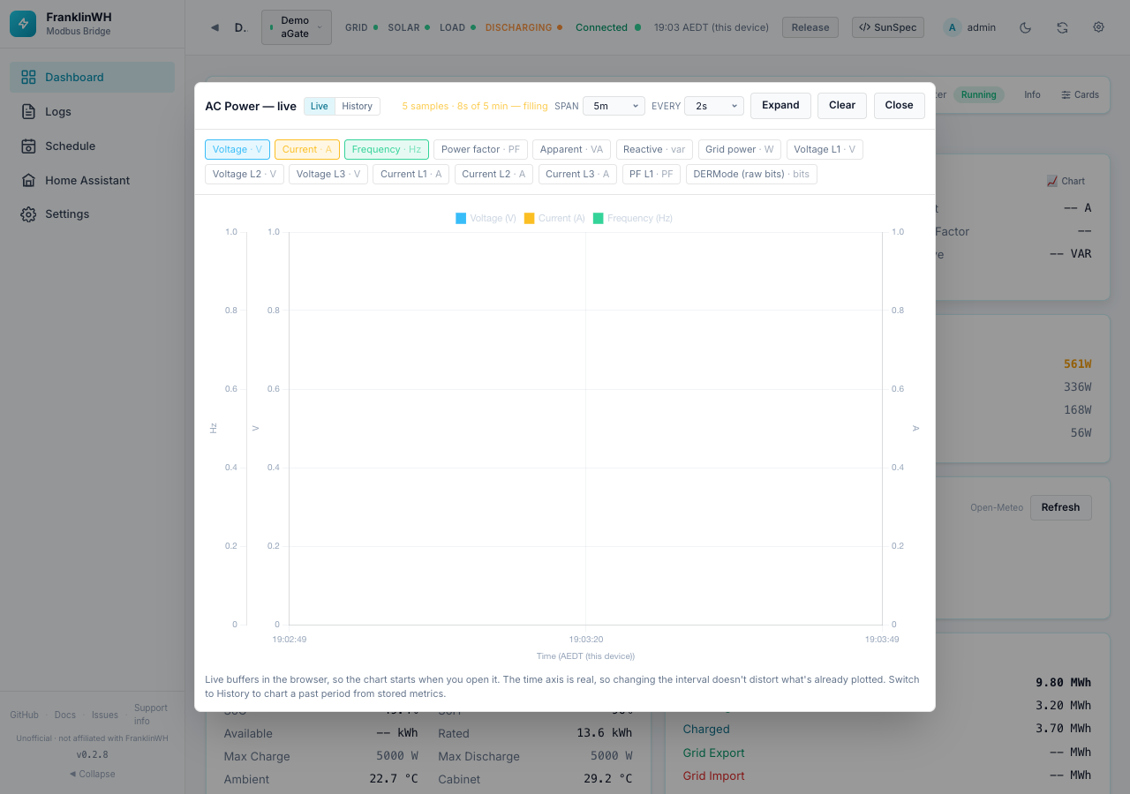The width and height of the screenshot is (1130, 794).
Task: Click the Charged label
Action: (706, 729)
